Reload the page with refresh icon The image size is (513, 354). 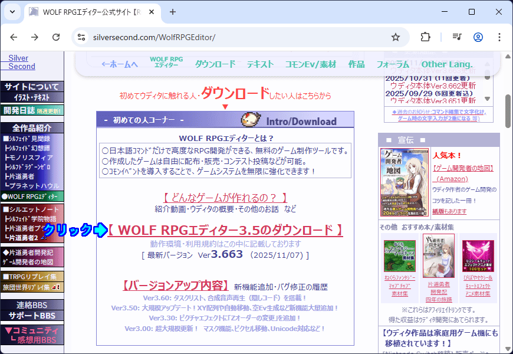(x=56, y=37)
